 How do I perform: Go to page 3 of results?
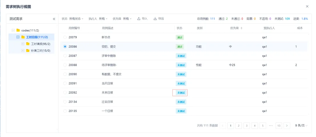pos(247,126)
